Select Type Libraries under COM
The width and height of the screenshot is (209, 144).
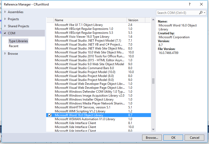pyautogui.click(x=18, y=41)
